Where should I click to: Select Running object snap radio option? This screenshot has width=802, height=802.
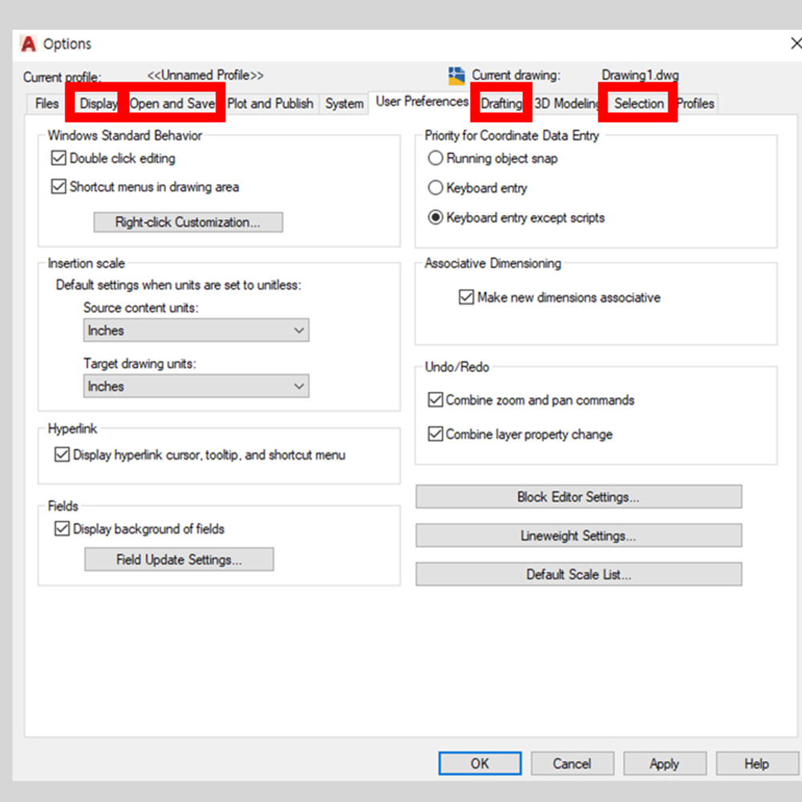pos(435,159)
